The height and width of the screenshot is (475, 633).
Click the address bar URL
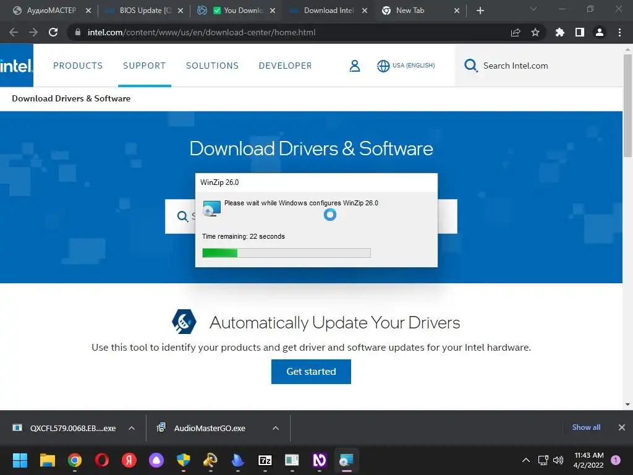202,32
